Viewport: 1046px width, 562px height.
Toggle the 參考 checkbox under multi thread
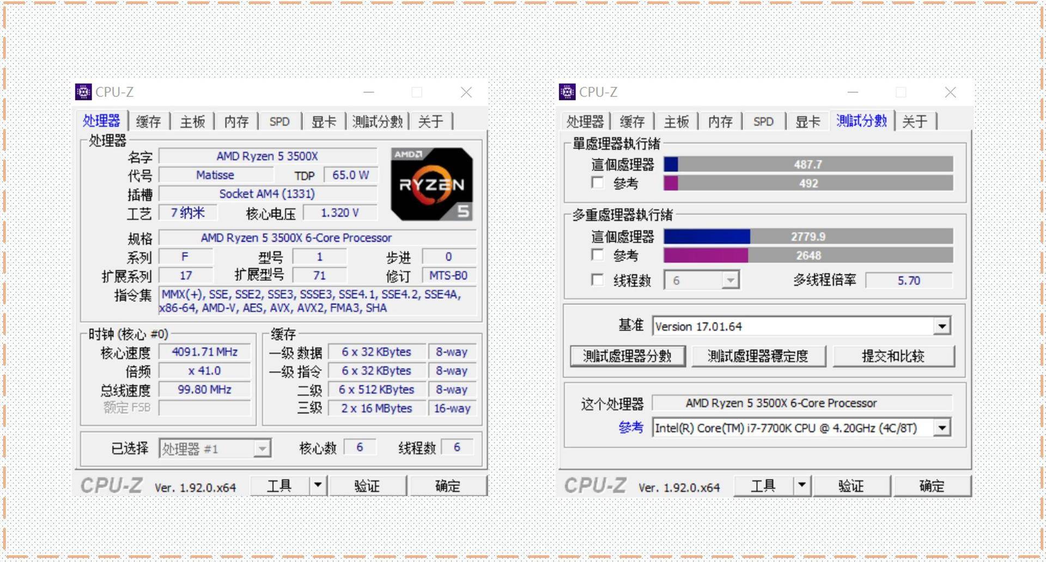click(598, 255)
